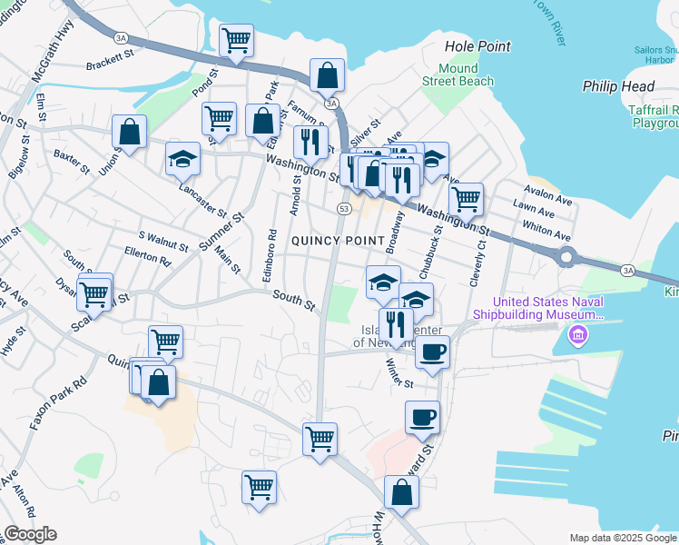Screen dimensions: 679x545
Task: Open the restaurant marker below South St schools
Action: click(396, 325)
